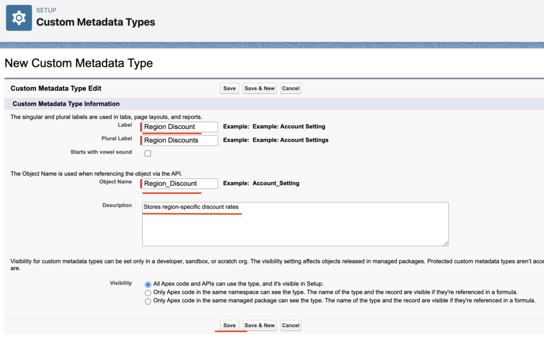Click inside the Label text field

point(179,127)
